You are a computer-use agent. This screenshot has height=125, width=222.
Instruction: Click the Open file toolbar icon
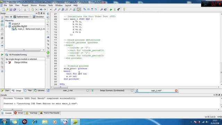7,9
